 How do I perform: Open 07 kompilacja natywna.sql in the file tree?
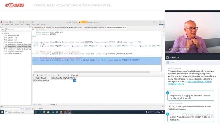tap(14, 51)
